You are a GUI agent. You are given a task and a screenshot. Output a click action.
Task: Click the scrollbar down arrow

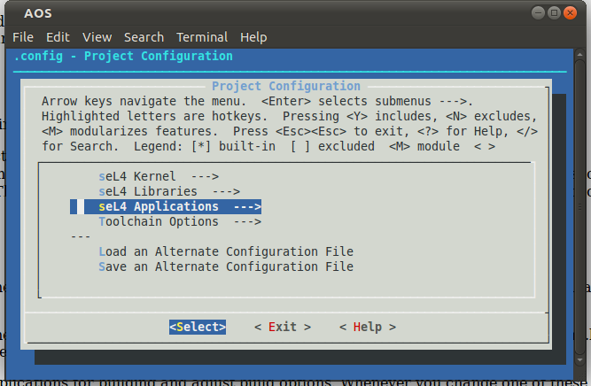[580, 360]
